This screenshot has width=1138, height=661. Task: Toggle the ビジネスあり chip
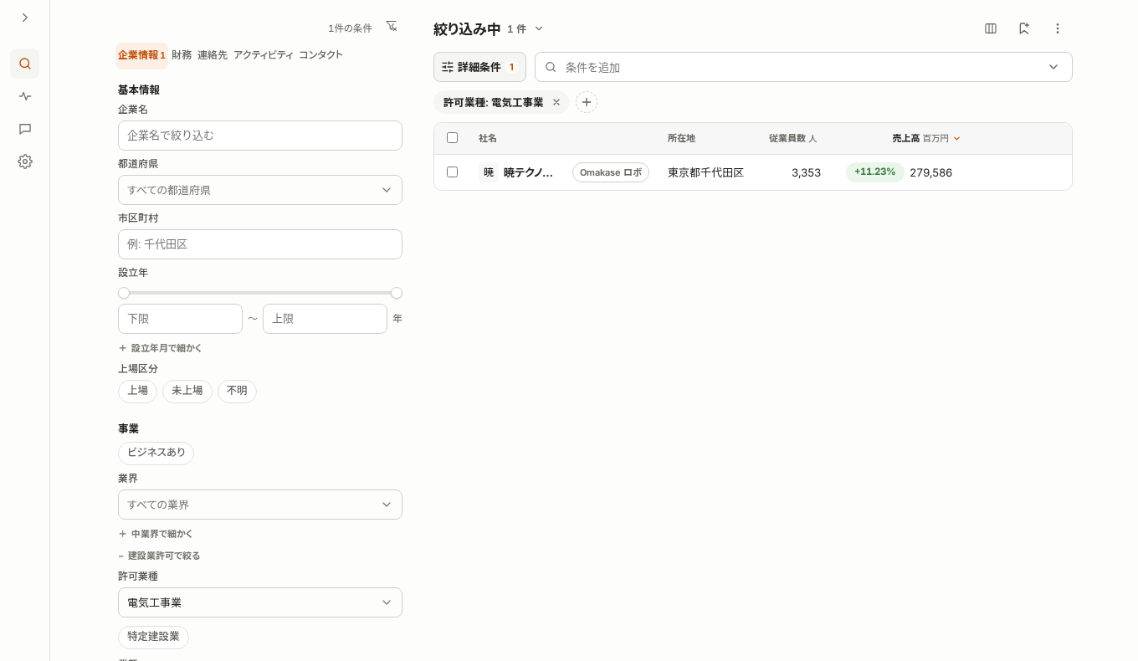156,453
